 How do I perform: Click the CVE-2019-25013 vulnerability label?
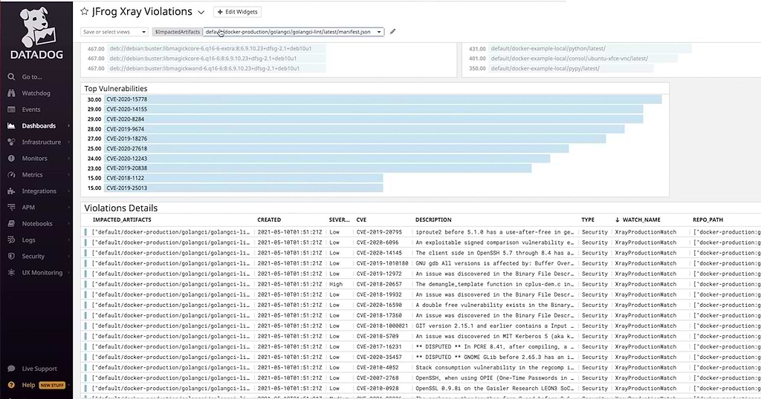pyautogui.click(x=126, y=188)
